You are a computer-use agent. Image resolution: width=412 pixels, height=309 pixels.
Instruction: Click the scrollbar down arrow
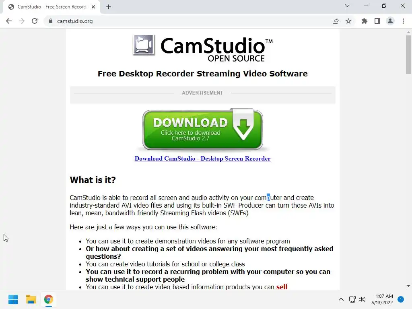408,286
